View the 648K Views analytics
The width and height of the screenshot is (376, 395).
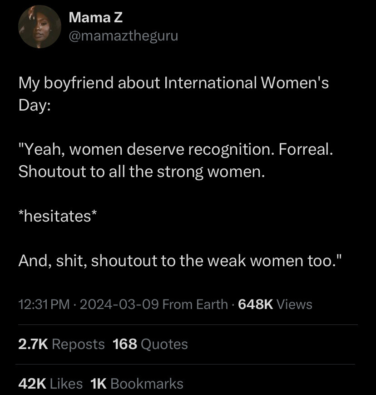275,304
